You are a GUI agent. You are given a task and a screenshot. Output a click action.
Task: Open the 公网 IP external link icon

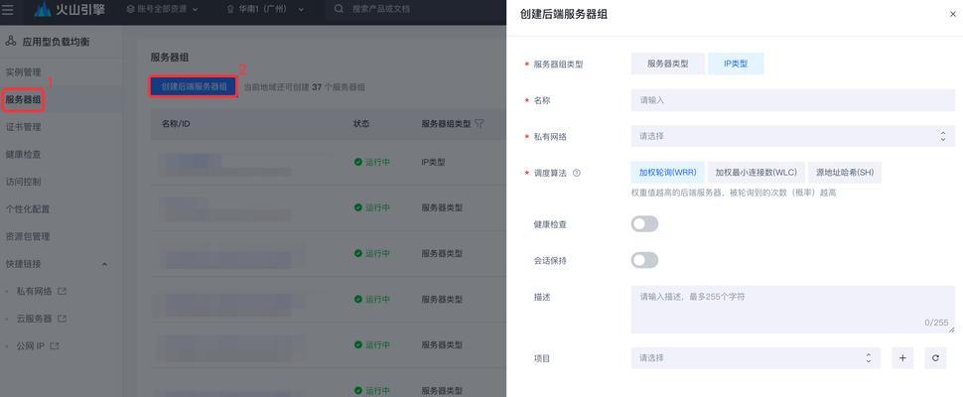54,346
